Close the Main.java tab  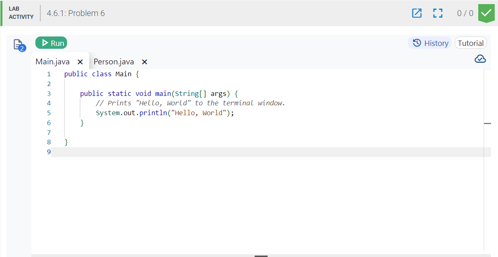tap(80, 61)
